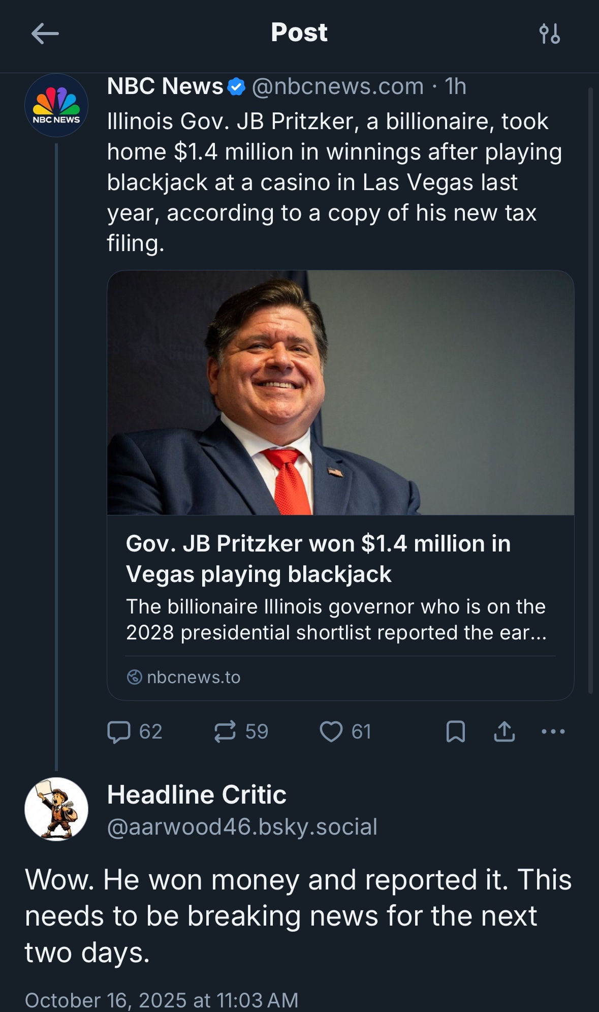Image resolution: width=599 pixels, height=1012 pixels.
Task: Tap the Headline Critic avatar
Action: click(x=56, y=809)
